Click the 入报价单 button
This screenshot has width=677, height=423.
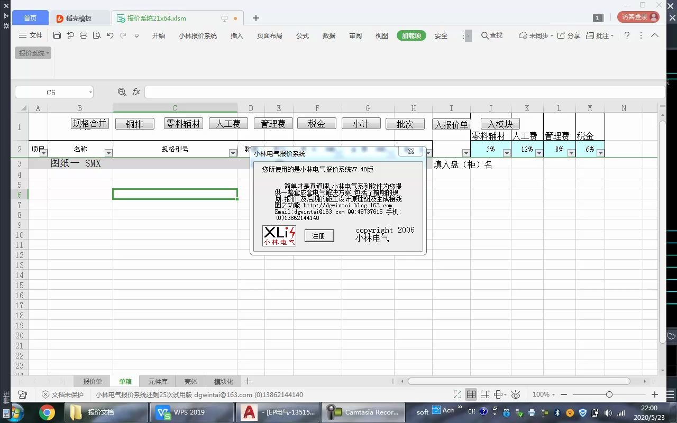(x=451, y=124)
